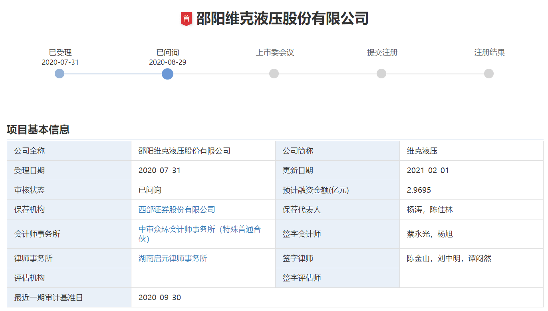Click the red 首 badge icon
Viewport: 548px width, 311px height.
click(x=186, y=19)
